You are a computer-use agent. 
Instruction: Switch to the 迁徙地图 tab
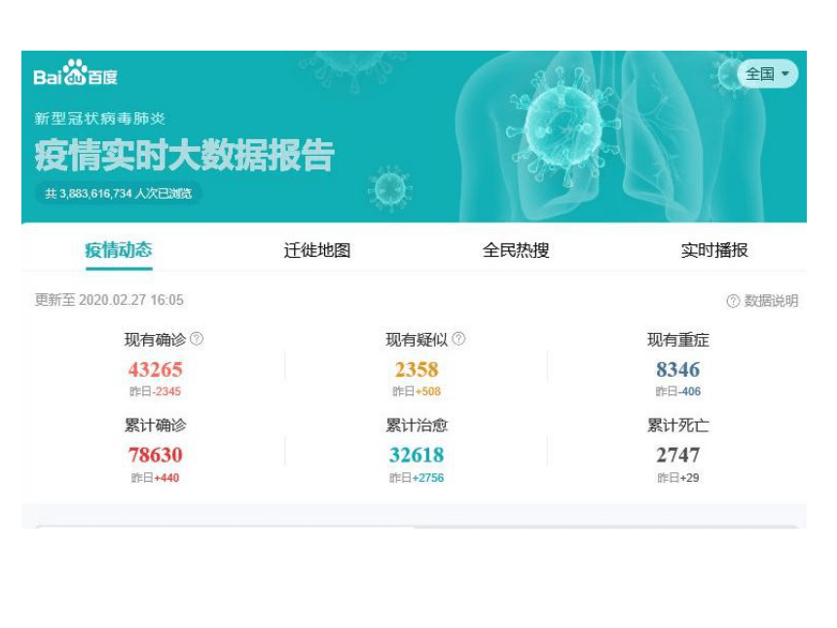[317, 250]
